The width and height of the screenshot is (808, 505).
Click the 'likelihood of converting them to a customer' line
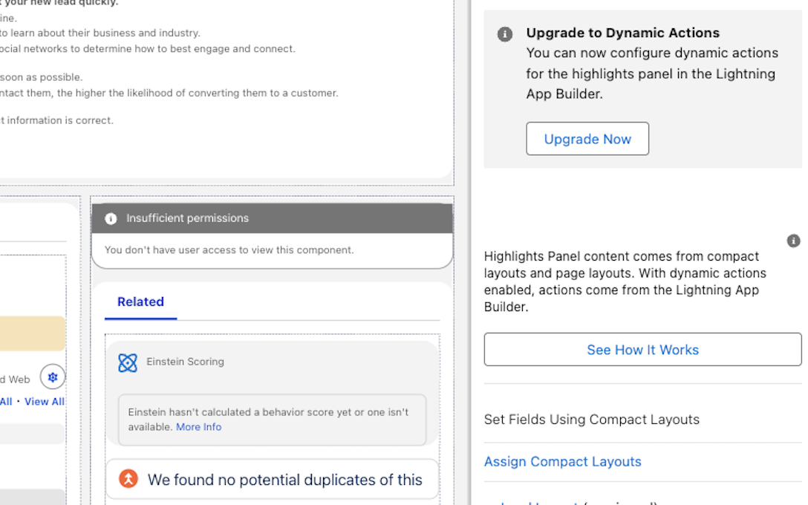pyautogui.click(x=169, y=94)
